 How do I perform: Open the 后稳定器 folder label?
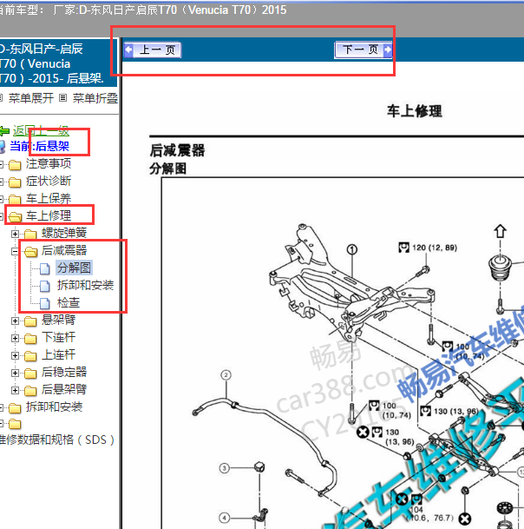coord(64,372)
